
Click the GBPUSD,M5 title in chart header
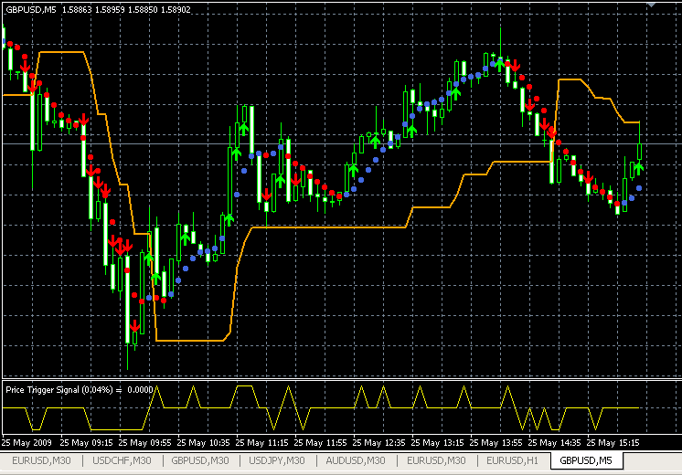(x=29, y=8)
